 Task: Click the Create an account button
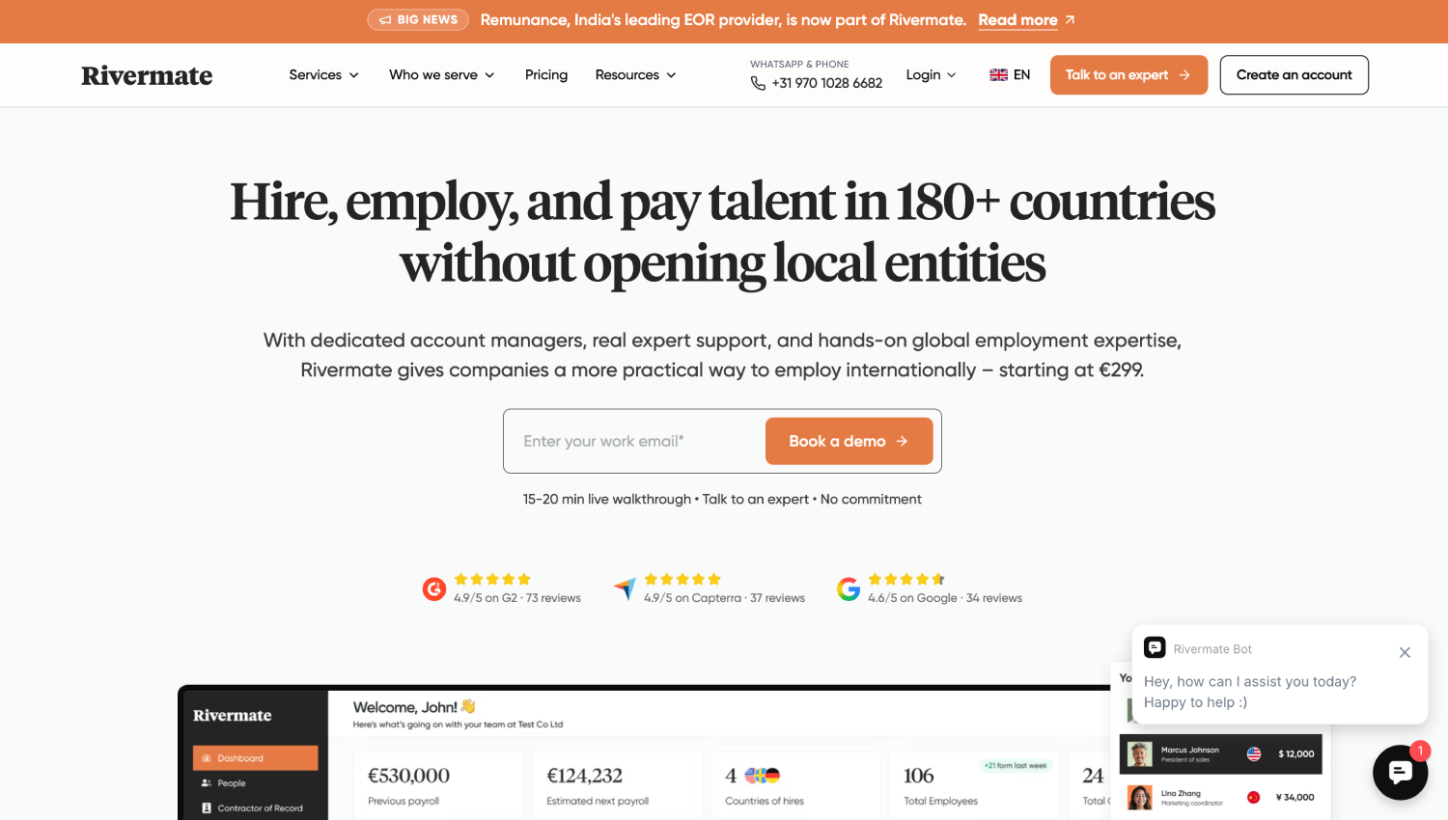tap(1294, 75)
